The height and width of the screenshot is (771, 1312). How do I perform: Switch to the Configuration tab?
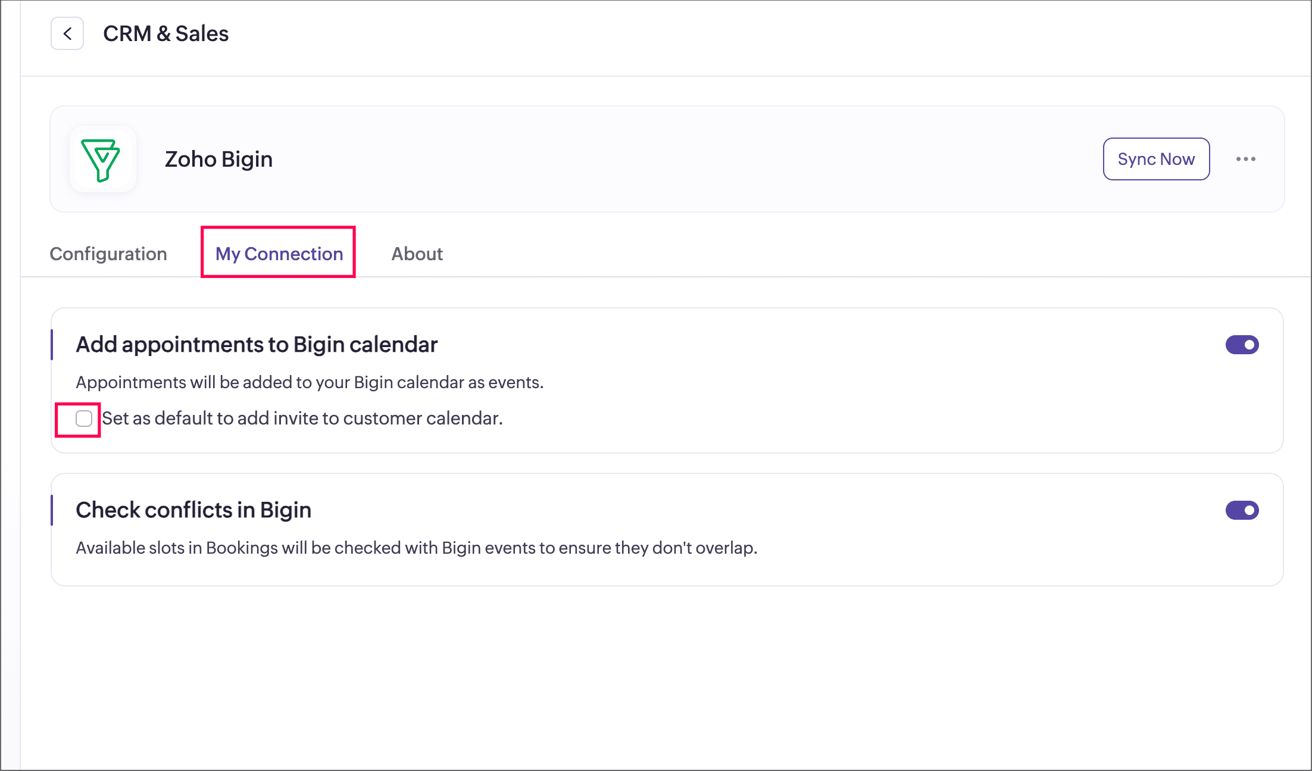[x=108, y=254]
